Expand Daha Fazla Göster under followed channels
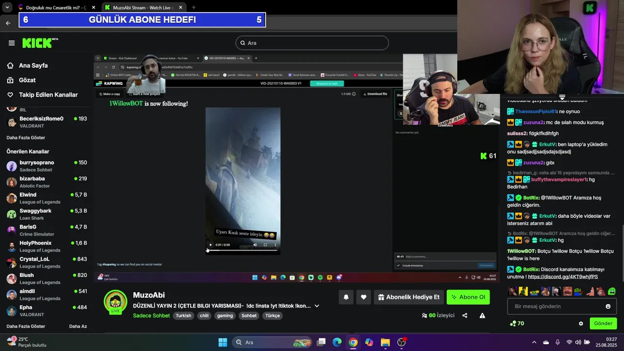The width and height of the screenshot is (624, 351). tap(26, 138)
